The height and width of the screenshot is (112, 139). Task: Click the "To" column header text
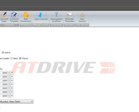1,69
